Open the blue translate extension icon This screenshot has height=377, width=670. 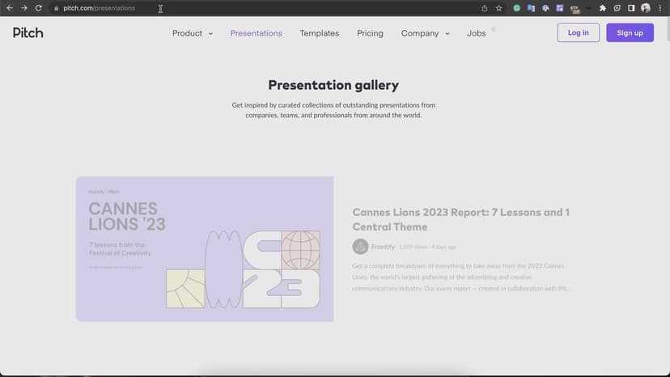tap(531, 8)
